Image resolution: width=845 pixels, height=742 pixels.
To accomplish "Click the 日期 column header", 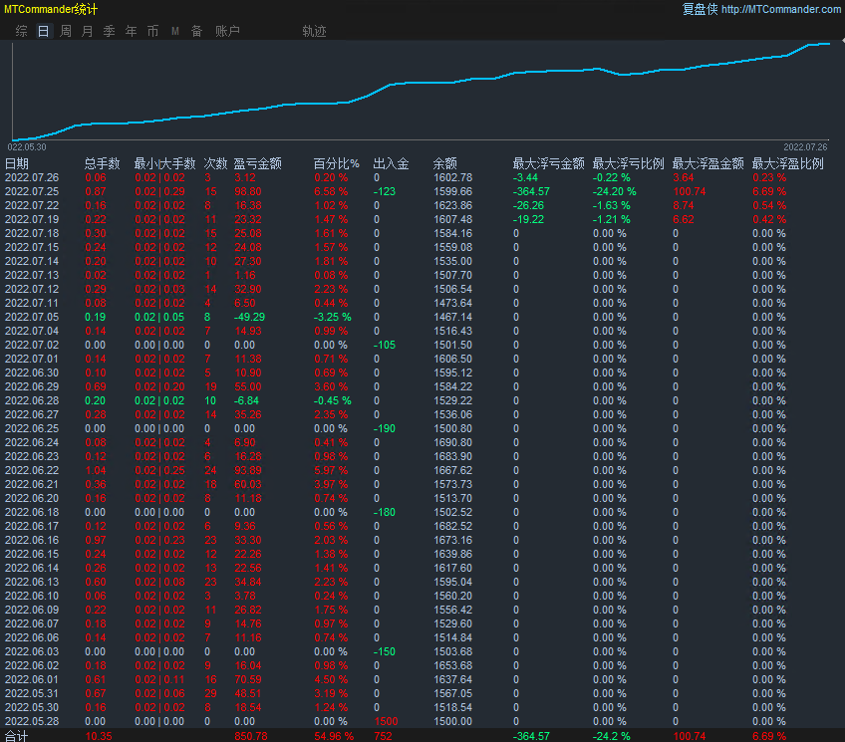I will (x=17, y=163).
